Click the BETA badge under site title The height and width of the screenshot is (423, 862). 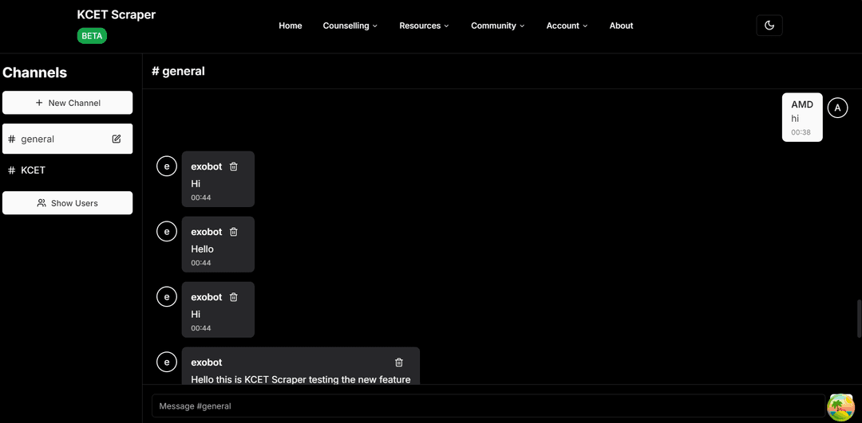point(92,36)
